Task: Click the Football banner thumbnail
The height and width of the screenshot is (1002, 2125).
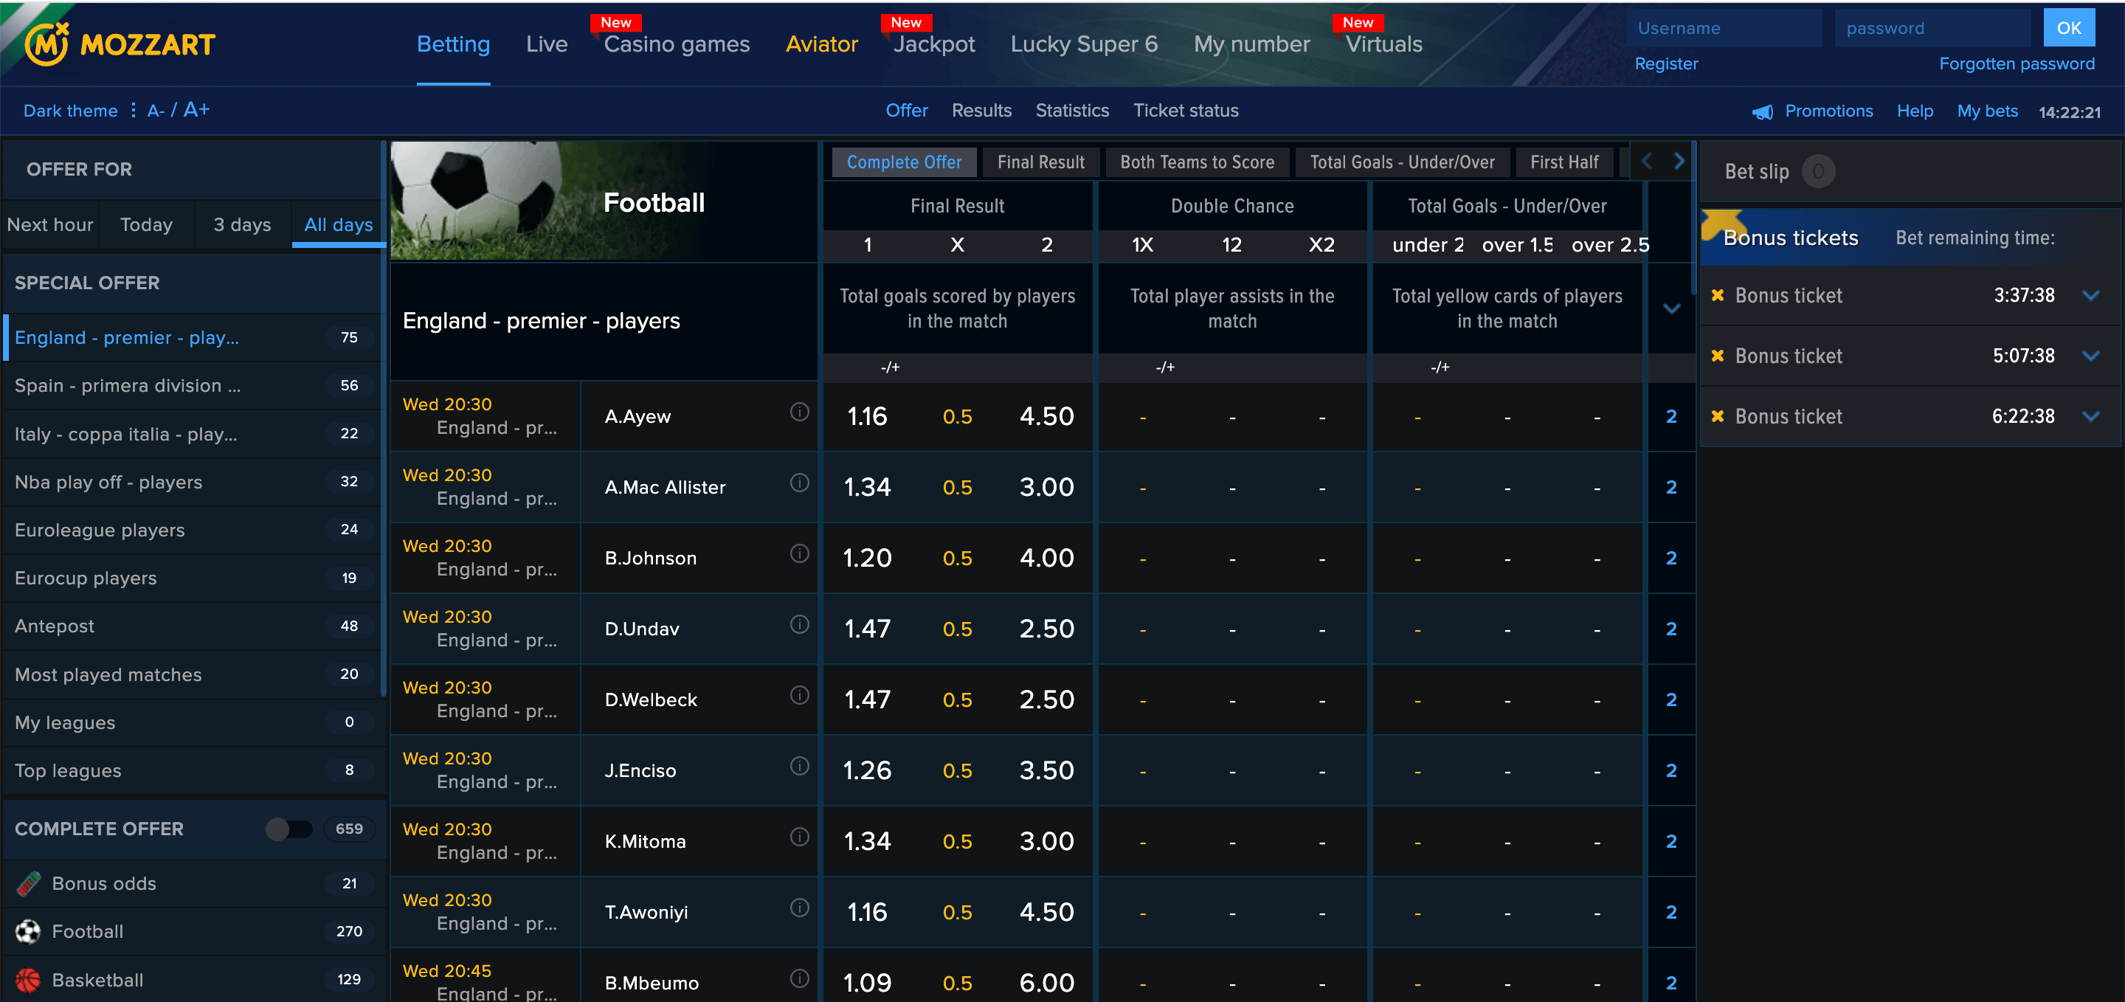Action: [603, 201]
